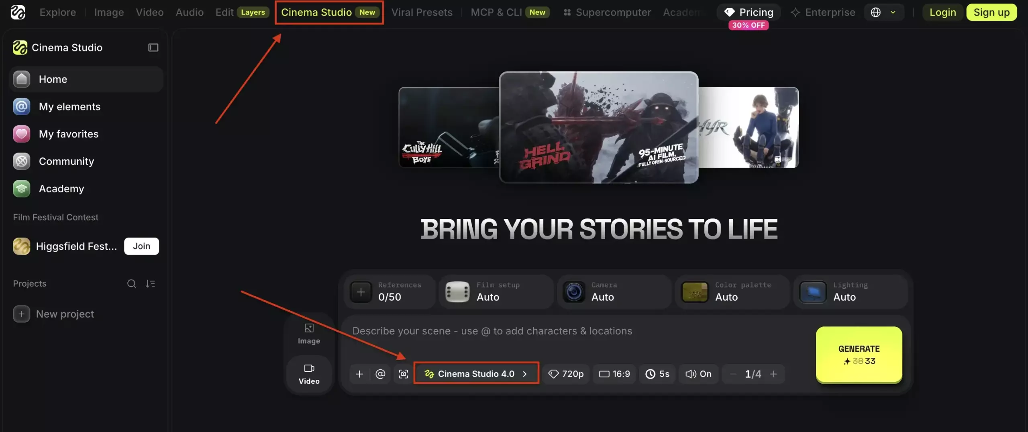Add attachment with the prompt-bar plus icon
The height and width of the screenshot is (432, 1028).
pyautogui.click(x=359, y=374)
